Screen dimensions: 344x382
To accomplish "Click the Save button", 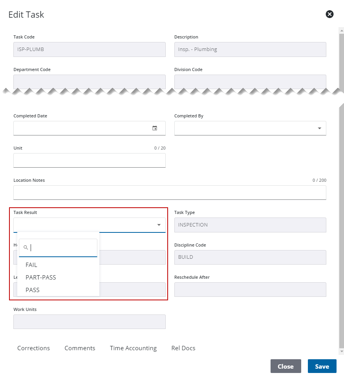I will tap(322, 366).
